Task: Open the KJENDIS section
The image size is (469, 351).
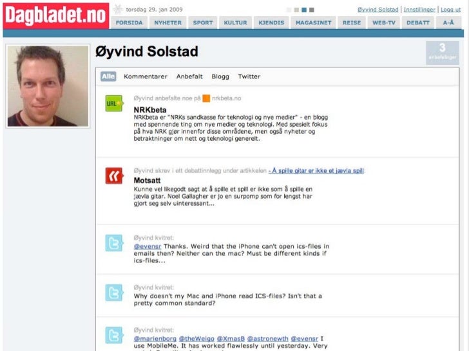Action: point(271,22)
